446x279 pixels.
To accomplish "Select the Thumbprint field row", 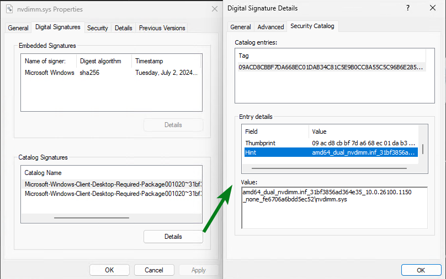I will 331,143.
